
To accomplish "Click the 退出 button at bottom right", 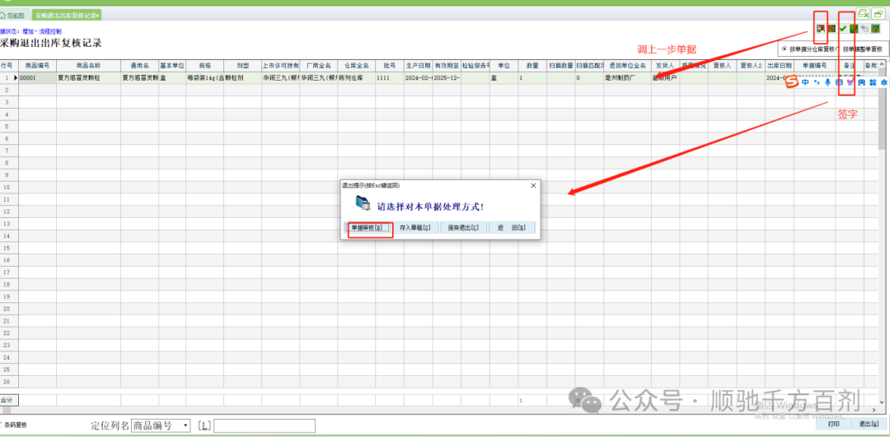I will (x=868, y=423).
